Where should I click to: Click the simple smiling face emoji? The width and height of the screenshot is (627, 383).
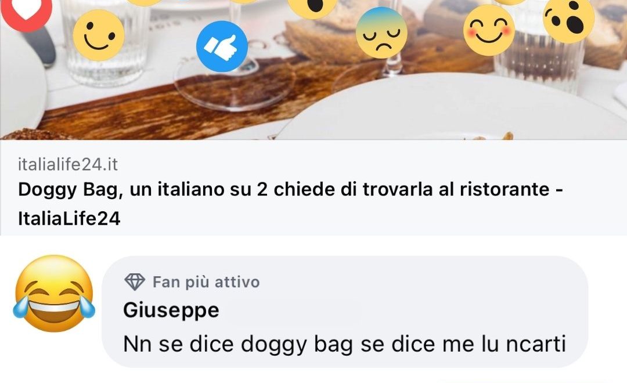(99, 35)
